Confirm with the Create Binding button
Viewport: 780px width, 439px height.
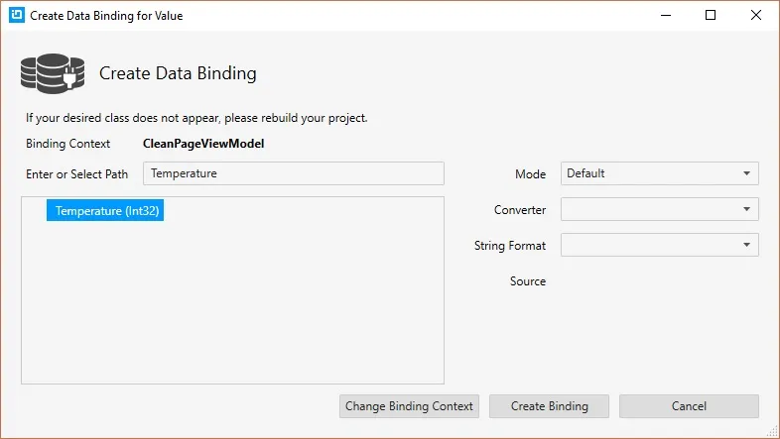point(549,406)
